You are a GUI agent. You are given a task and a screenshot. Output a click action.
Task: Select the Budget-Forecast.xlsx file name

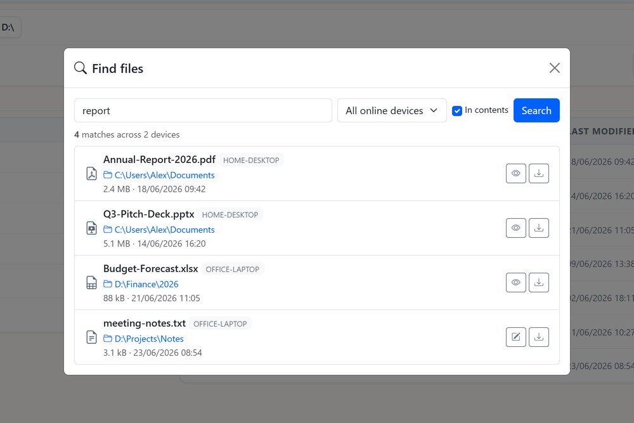coord(150,269)
